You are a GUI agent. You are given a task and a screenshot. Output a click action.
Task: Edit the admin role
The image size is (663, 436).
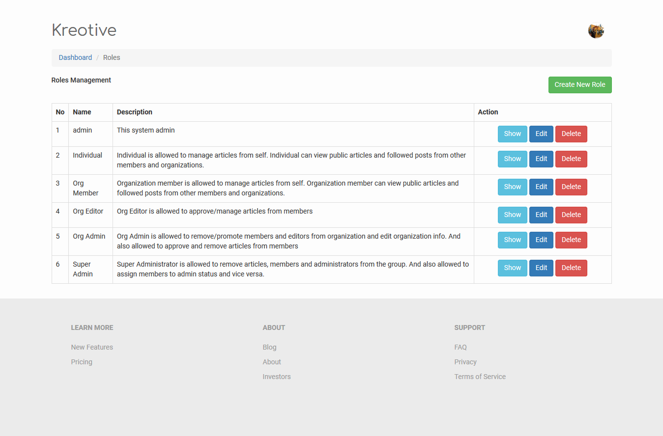click(541, 134)
